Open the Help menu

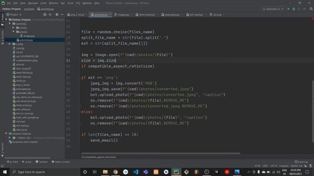click(97, 3)
